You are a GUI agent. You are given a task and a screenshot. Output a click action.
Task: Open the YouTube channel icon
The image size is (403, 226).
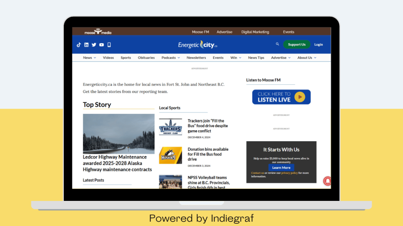(102, 45)
